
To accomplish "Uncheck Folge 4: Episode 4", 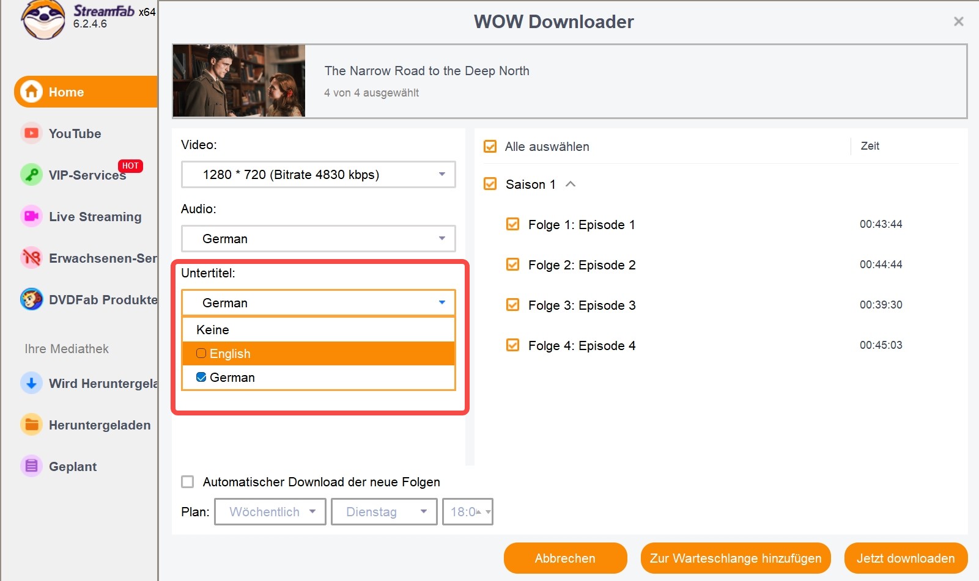I will (512, 345).
